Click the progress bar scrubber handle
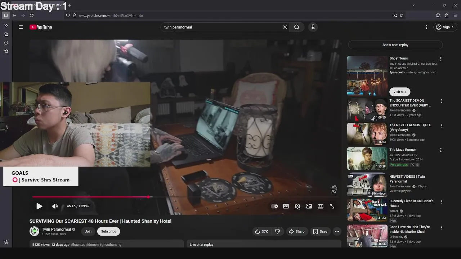The width and height of the screenshot is (461, 259). [x=148, y=197]
